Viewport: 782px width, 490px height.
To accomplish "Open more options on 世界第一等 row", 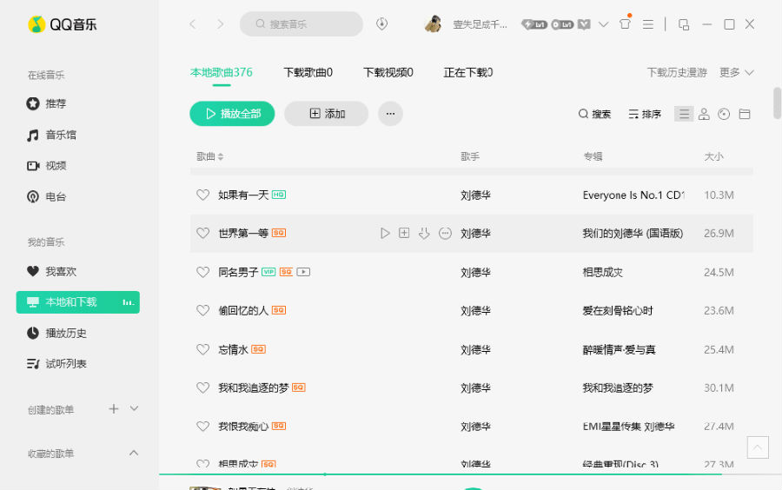I will click(445, 233).
